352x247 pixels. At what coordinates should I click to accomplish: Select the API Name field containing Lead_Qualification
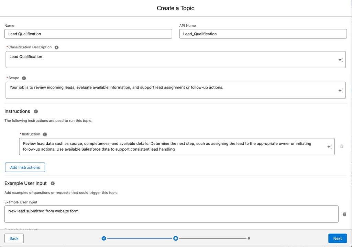[263, 34]
